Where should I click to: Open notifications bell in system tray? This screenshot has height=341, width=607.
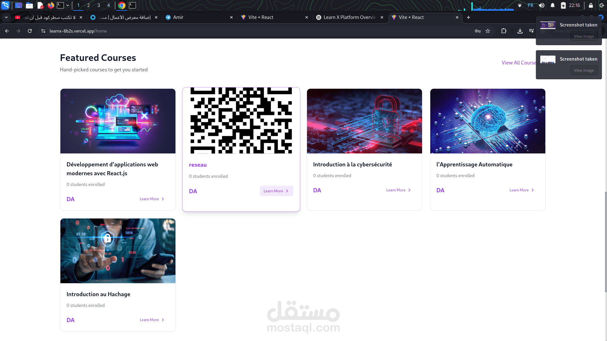553,5
